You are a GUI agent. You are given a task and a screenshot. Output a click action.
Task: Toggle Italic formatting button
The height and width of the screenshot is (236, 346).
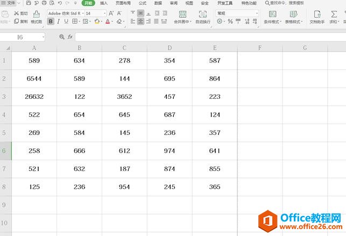coord(59,22)
